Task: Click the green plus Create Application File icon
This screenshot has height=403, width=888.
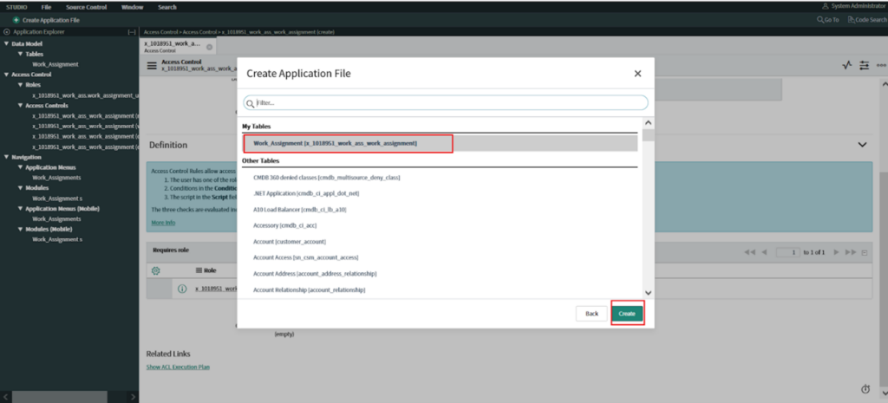Action: (16, 19)
